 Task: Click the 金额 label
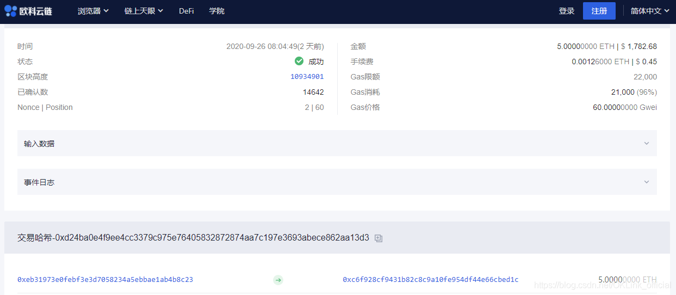coord(358,46)
